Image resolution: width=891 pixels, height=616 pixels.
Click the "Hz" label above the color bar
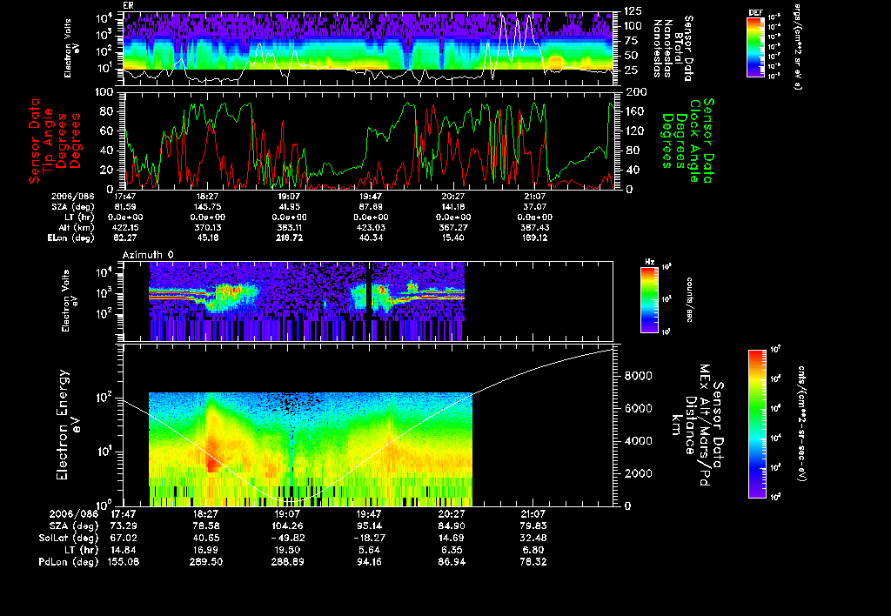click(x=649, y=262)
